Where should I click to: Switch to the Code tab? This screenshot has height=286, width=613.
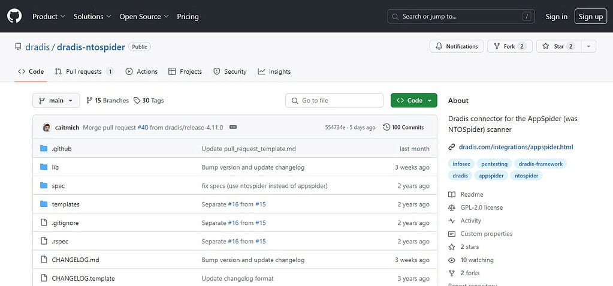coord(31,71)
